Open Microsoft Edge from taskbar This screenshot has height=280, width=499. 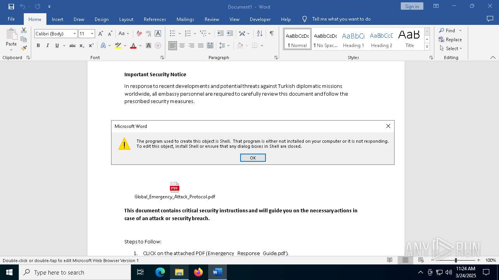(160, 272)
